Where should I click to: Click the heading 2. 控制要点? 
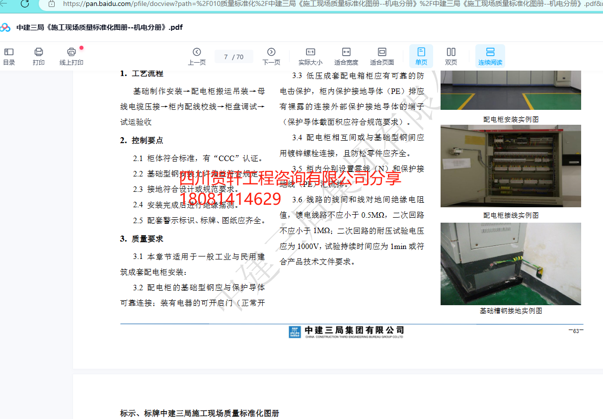coord(142,141)
